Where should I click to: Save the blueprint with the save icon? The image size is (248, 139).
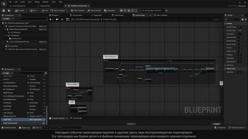pos(3,10)
